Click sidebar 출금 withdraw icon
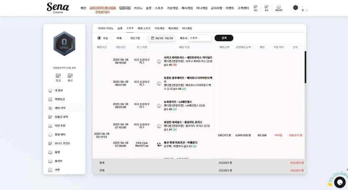 click(70, 77)
